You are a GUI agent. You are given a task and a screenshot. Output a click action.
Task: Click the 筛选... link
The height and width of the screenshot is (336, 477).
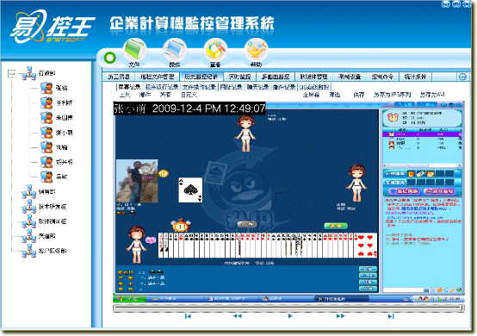(x=337, y=95)
